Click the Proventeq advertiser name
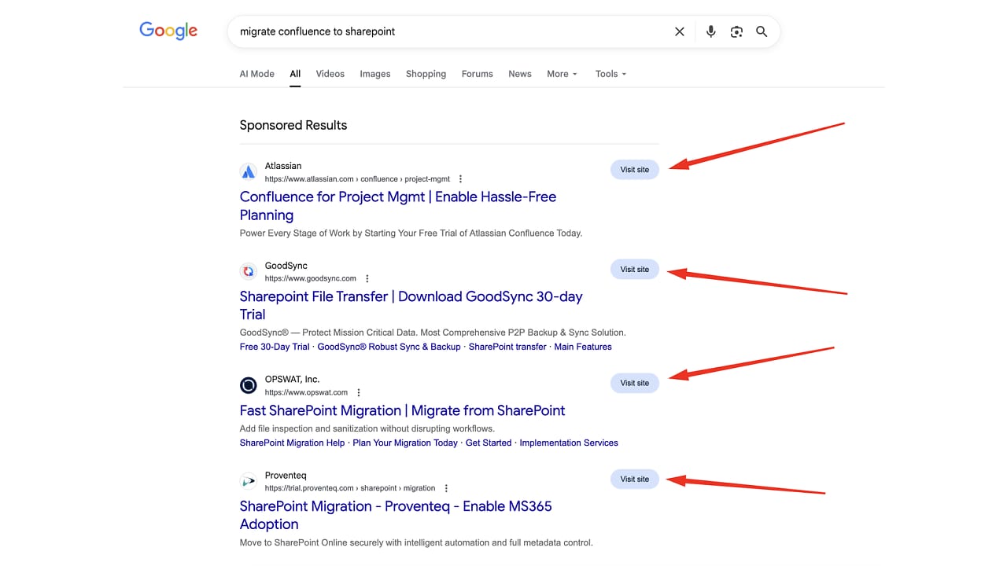Image resolution: width=1007 pixels, height=566 pixels. coord(286,476)
